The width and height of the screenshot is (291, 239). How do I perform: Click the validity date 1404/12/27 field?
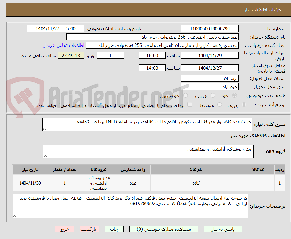pos(210,68)
